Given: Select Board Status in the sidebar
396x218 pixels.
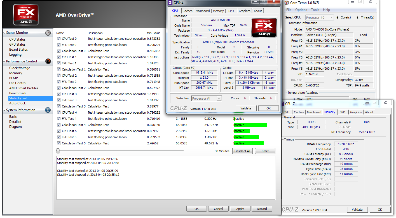Looking at the screenshot, I should tap(18, 50).
